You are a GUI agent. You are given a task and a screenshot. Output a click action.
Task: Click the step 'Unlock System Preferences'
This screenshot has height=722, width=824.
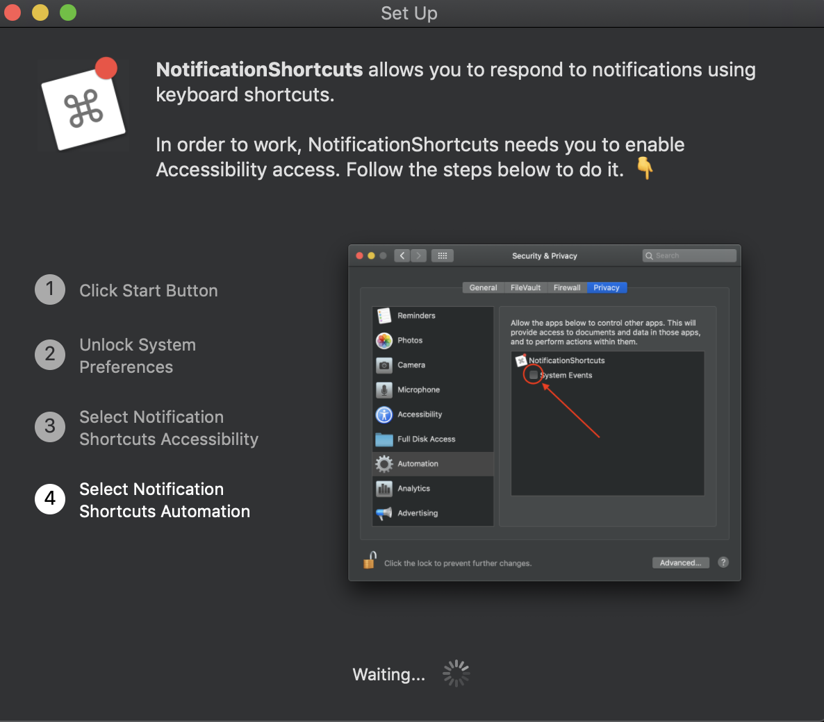click(x=138, y=355)
